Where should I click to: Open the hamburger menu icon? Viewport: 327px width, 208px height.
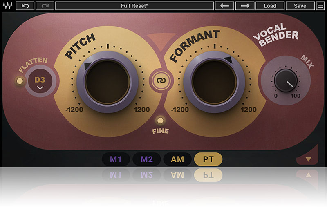[x=320, y=6]
